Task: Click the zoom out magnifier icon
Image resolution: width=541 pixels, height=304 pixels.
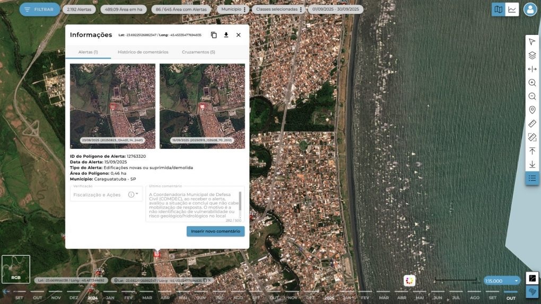Action: point(532,96)
